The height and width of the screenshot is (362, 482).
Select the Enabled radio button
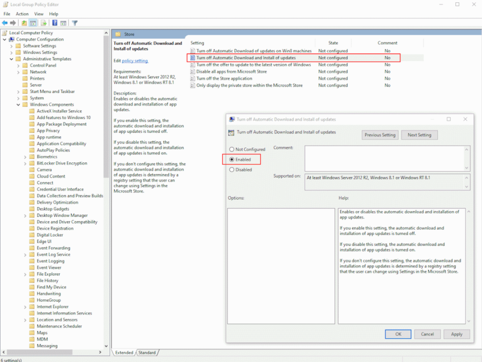tap(231, 159)
